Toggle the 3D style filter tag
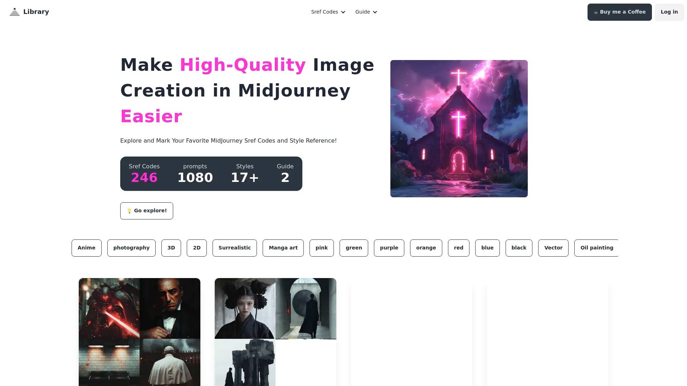687x386 pixels. tap(171, 247)
